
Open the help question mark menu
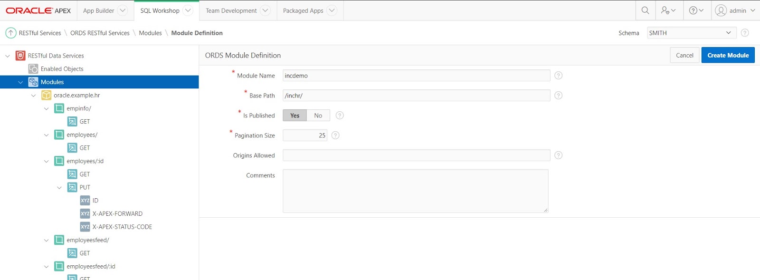[696, 10]
